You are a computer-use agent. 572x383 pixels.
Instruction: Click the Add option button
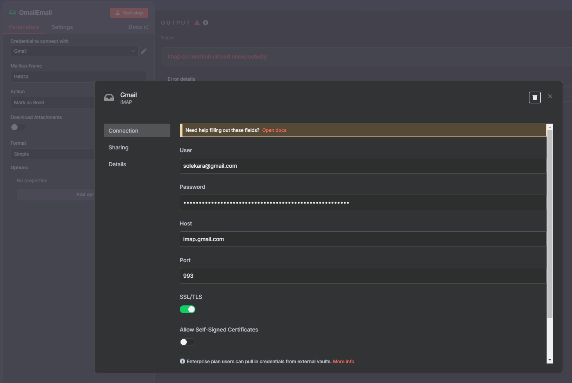[x=55, y=195]
